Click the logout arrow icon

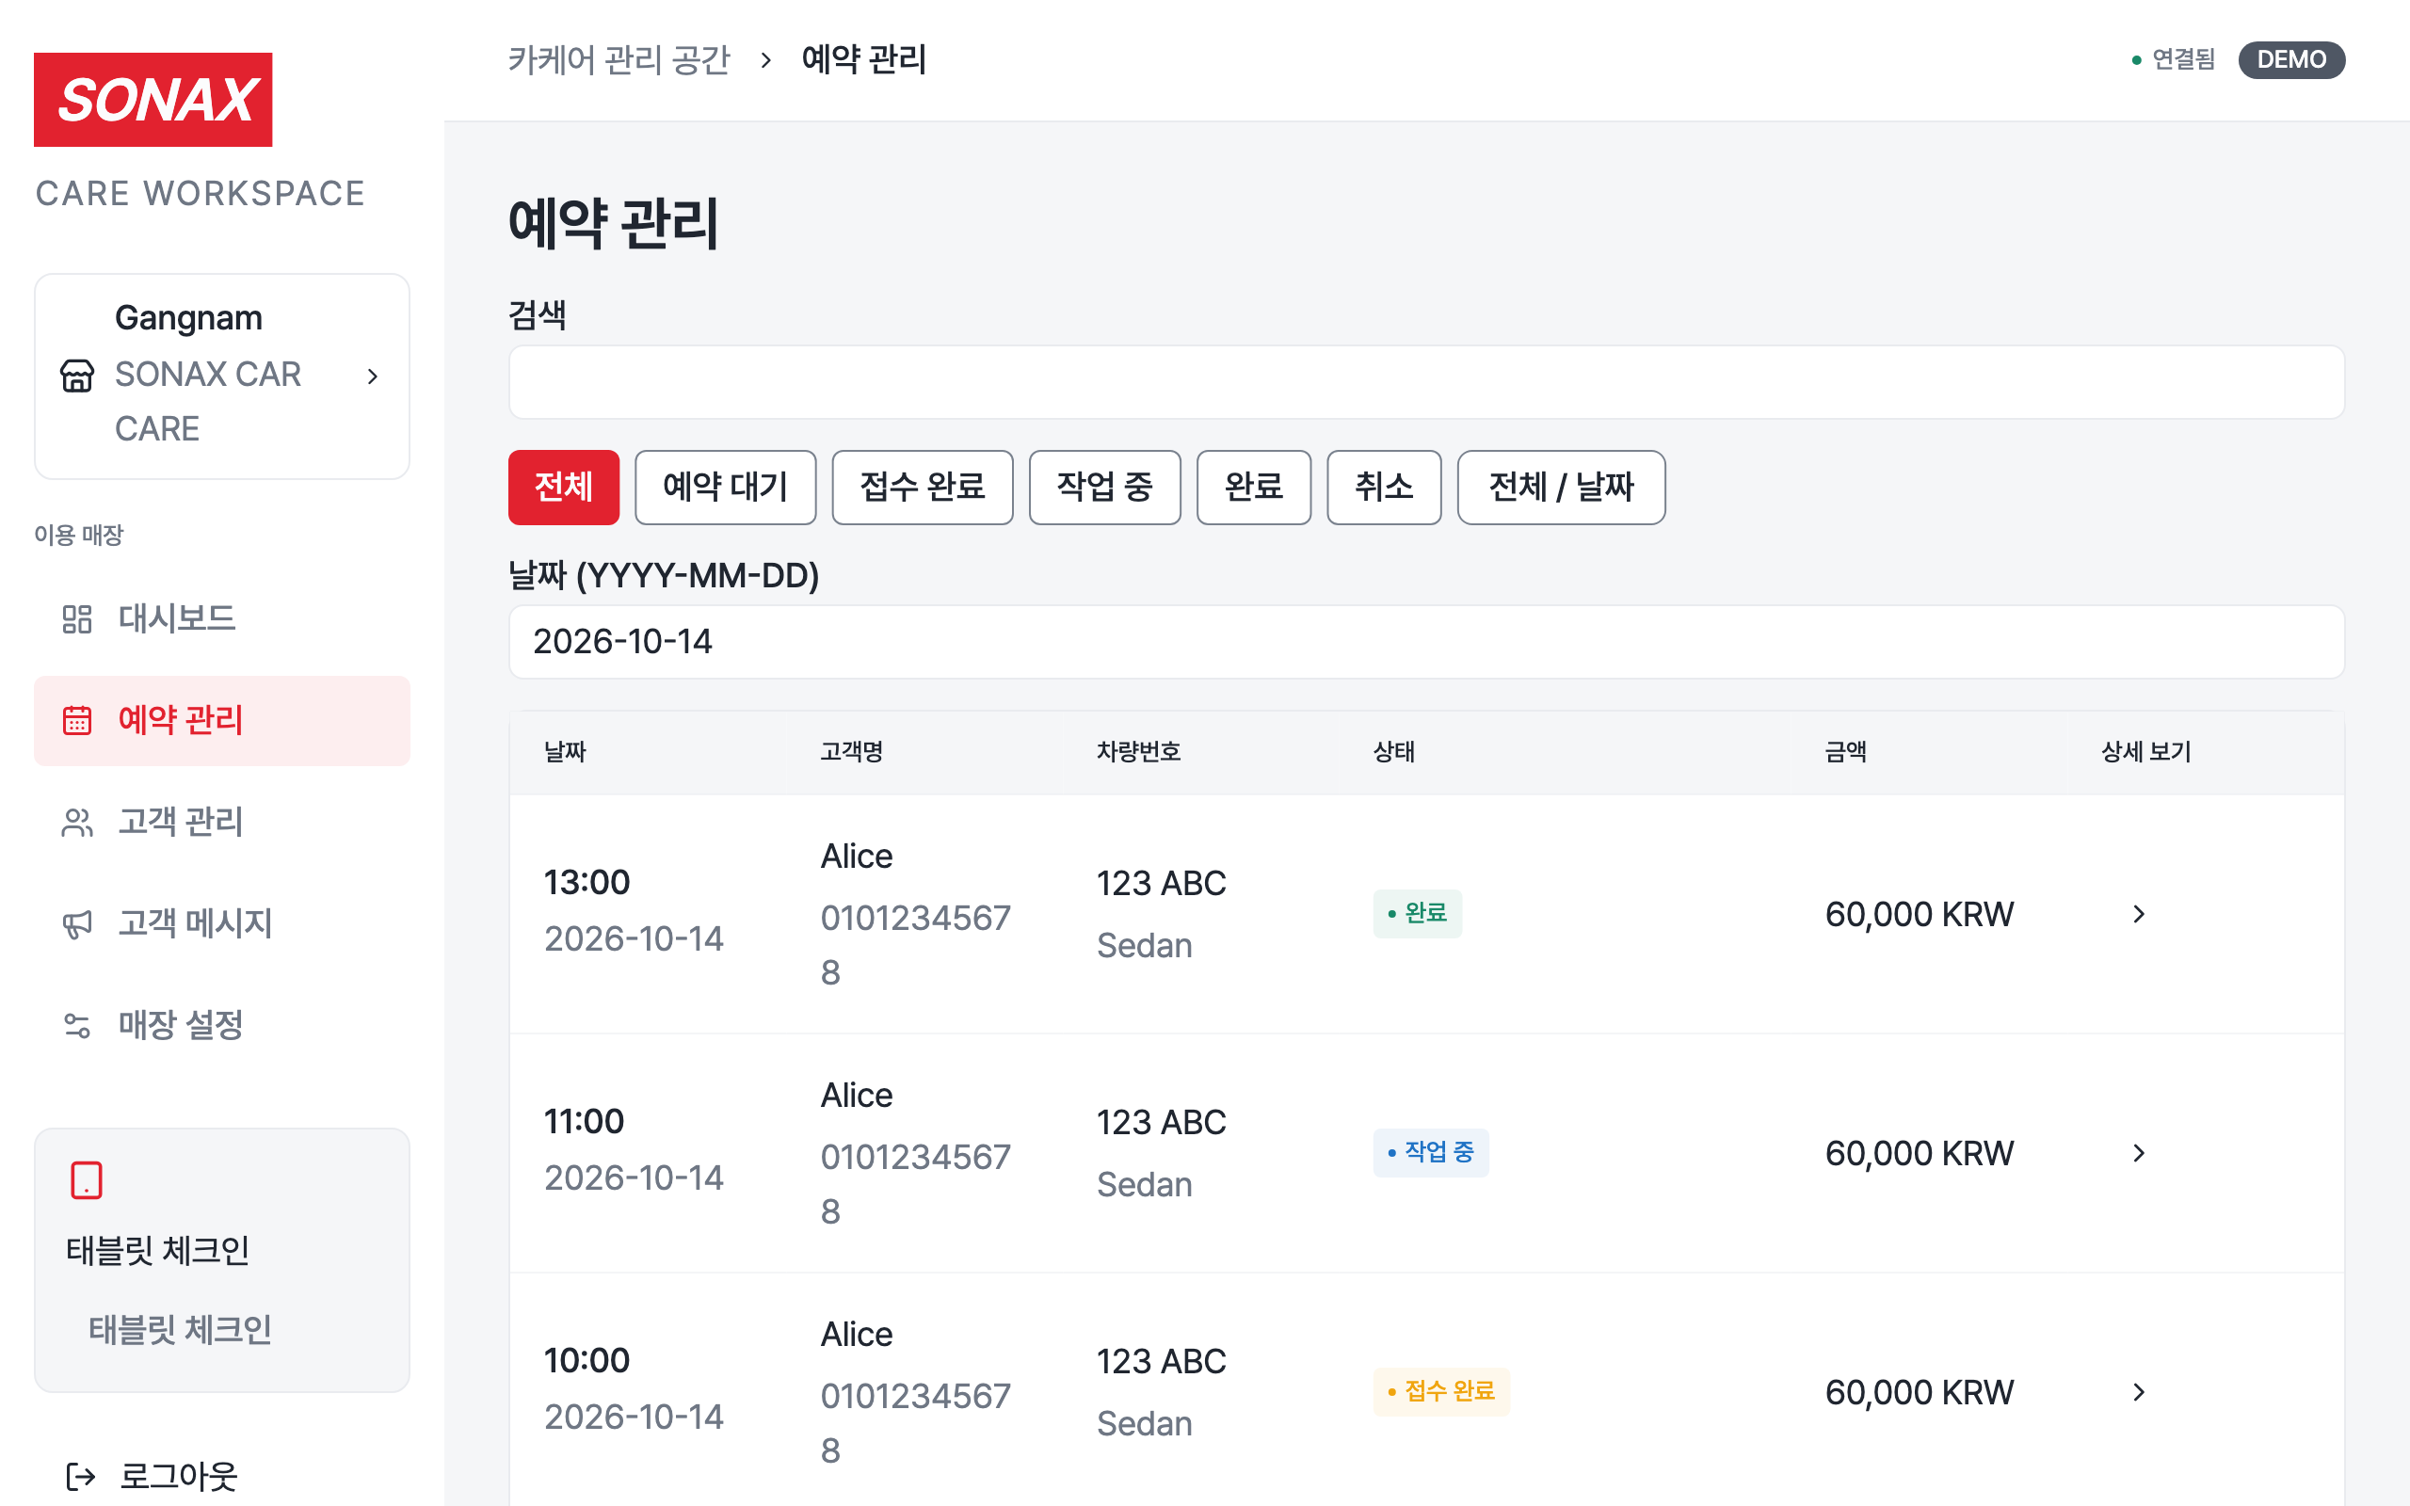pyautogui.click(x=81, y=1476)
